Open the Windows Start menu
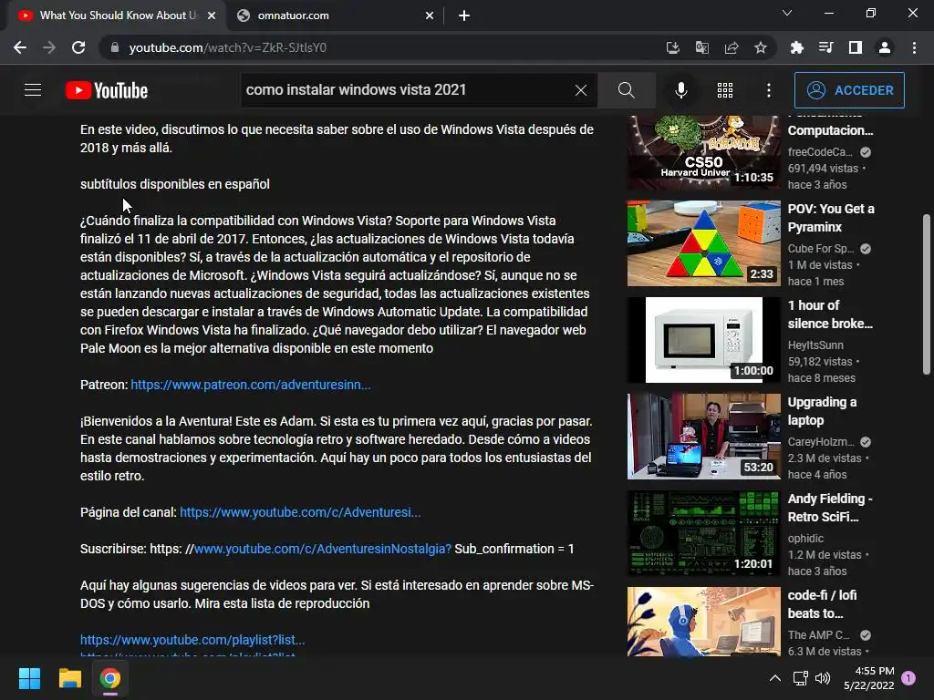934x700 pixels. click(29, 678)
